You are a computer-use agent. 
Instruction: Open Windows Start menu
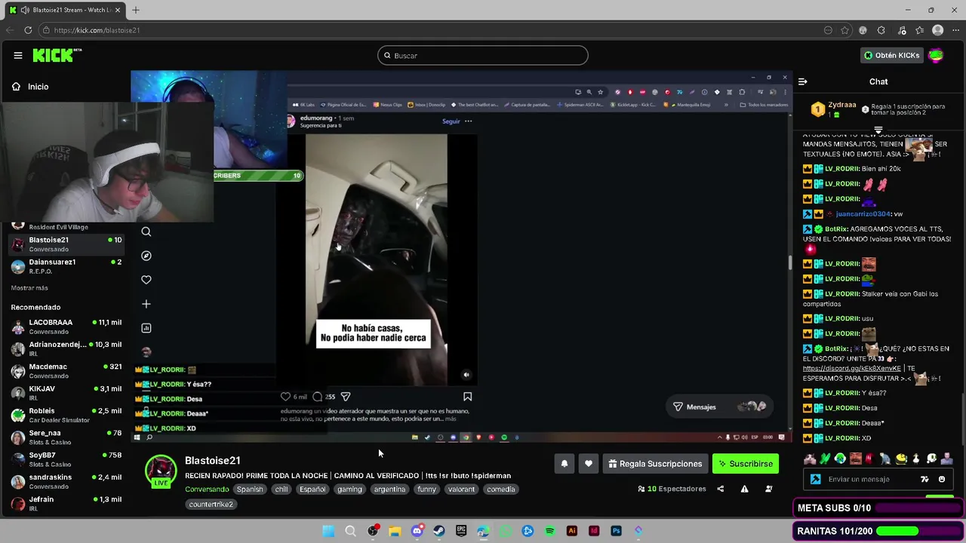tap(328, 531)
